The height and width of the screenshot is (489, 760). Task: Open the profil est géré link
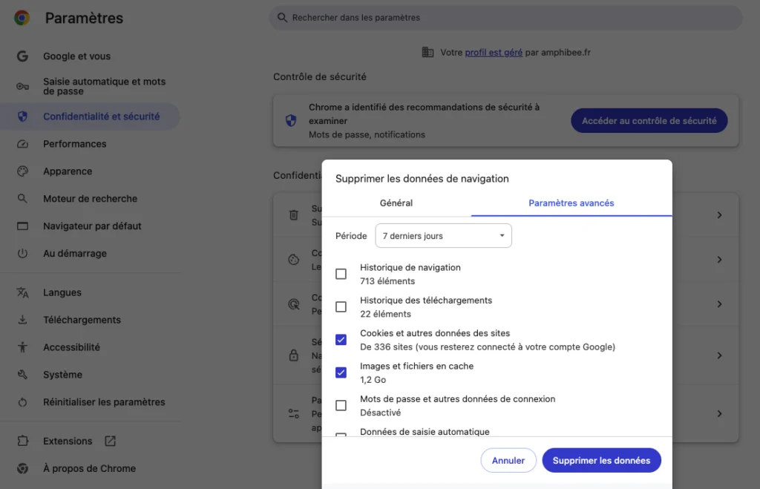tap(494, 53)
